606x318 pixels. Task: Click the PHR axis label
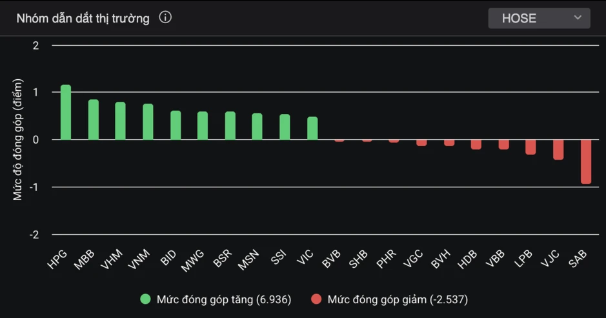pyautogui.click(x=386, y=259)
